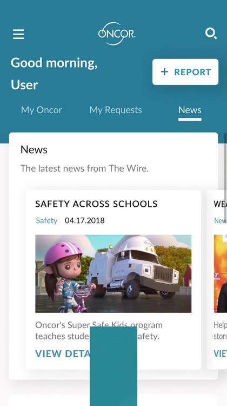Viewport: 227px width, 406px height.
Task: Switch to the My Requests tab
Action: point(116,110)
